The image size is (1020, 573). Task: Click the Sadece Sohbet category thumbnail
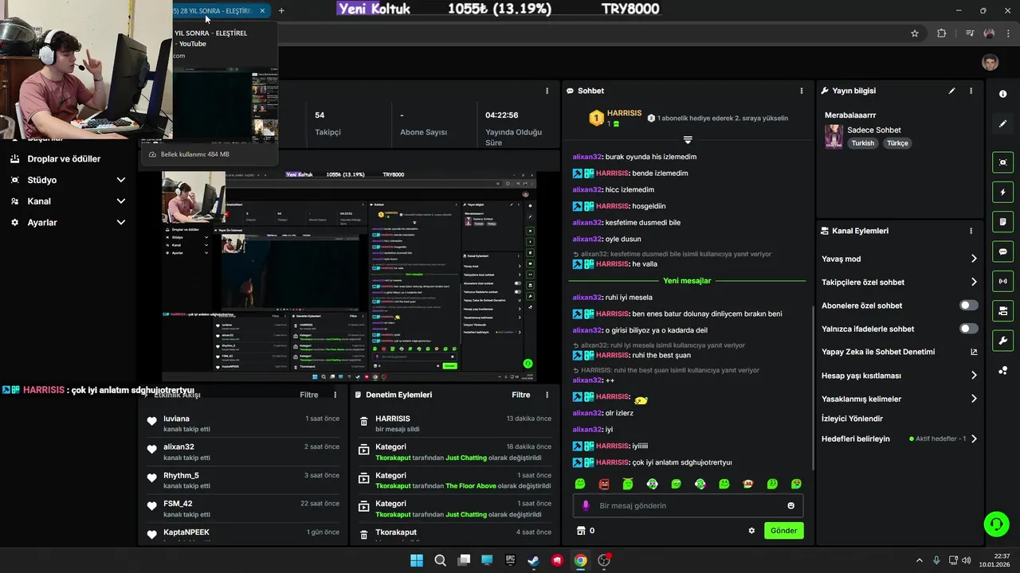(834, 136)
